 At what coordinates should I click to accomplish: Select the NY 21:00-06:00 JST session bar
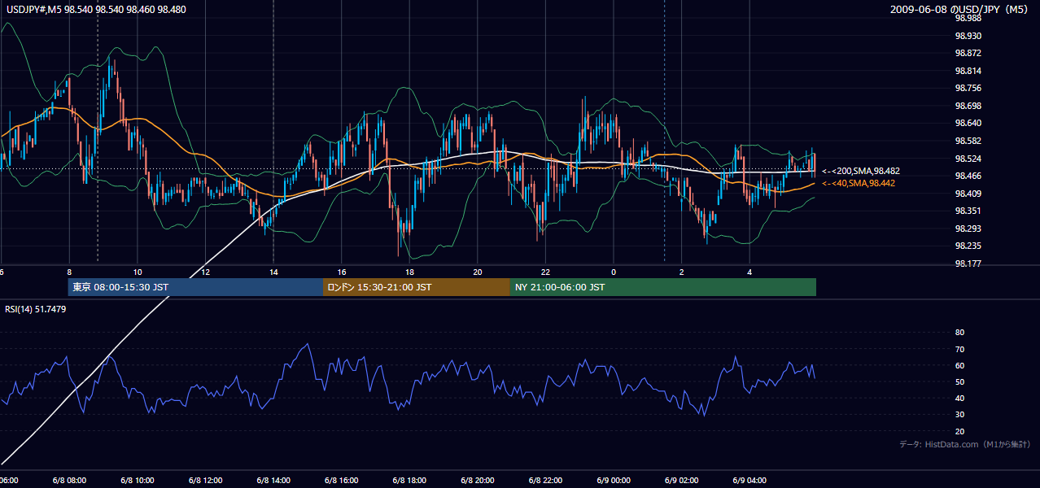tap(663, 287)
